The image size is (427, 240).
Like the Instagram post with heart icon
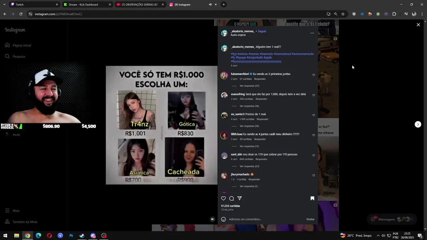[x=224, y=198]
